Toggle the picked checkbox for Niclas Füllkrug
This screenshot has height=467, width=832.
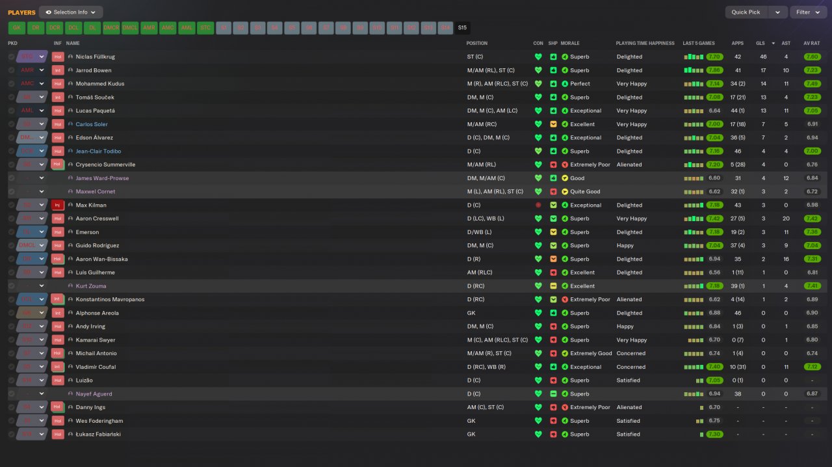pyautogui.click(x=11, y=57)
